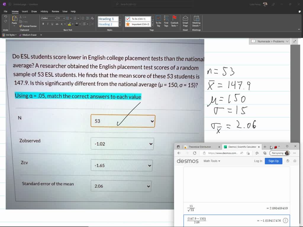Viewport: 303px width, 227px height.
Task: Open the N dropdown showing 53
Action: pyautogui.click(x=123, y=121)
